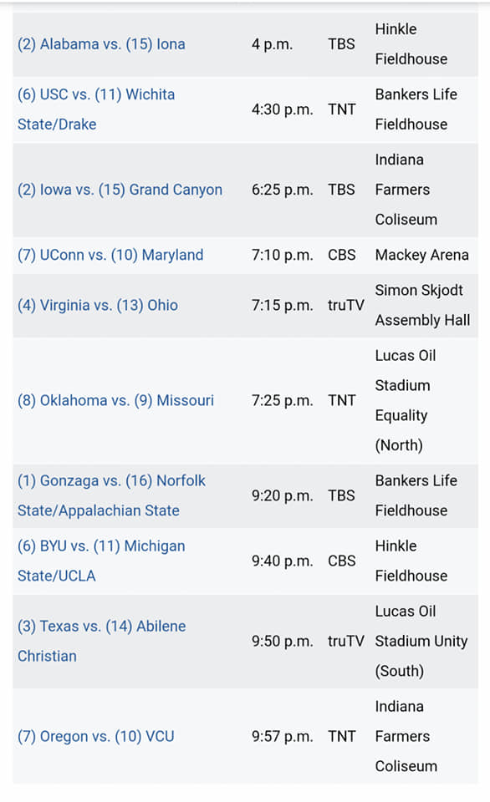Click the Oregon vs. VCU link
Image resolution: width=490 pixels, height=802 pixels.
pyautogui.click(x=96, y=737)
